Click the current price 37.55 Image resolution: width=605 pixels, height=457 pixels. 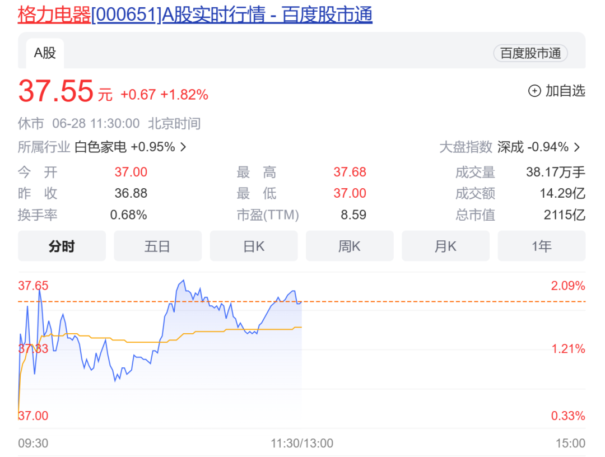point(56,91)
